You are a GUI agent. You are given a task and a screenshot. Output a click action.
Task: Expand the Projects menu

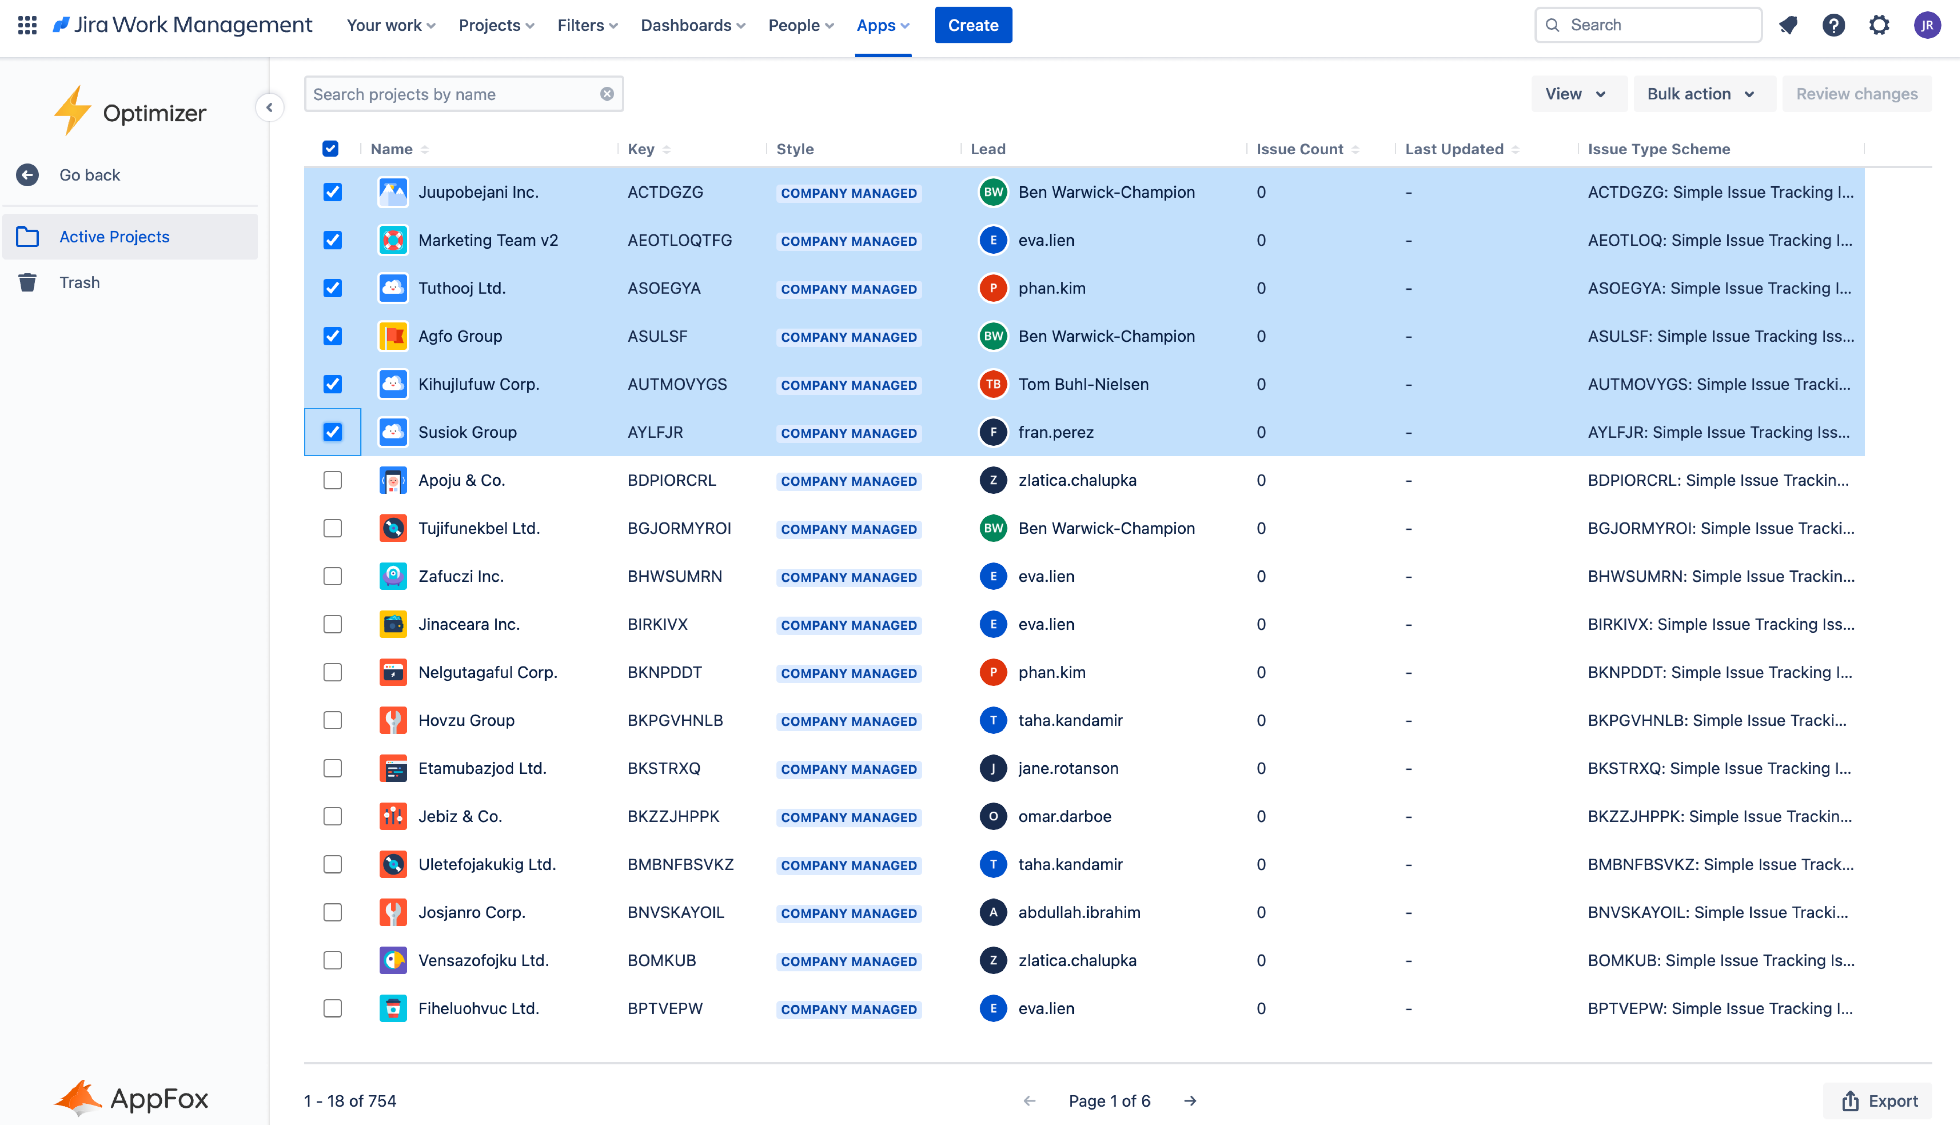[496, 25]
